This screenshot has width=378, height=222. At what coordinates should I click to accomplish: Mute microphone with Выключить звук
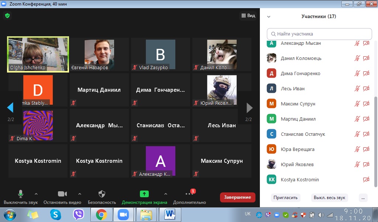coord(21,194)
